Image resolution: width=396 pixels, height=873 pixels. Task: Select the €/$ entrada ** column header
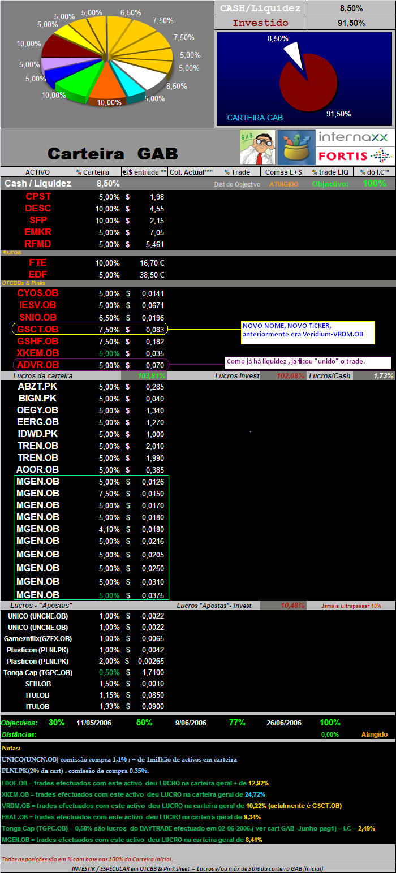144,172
